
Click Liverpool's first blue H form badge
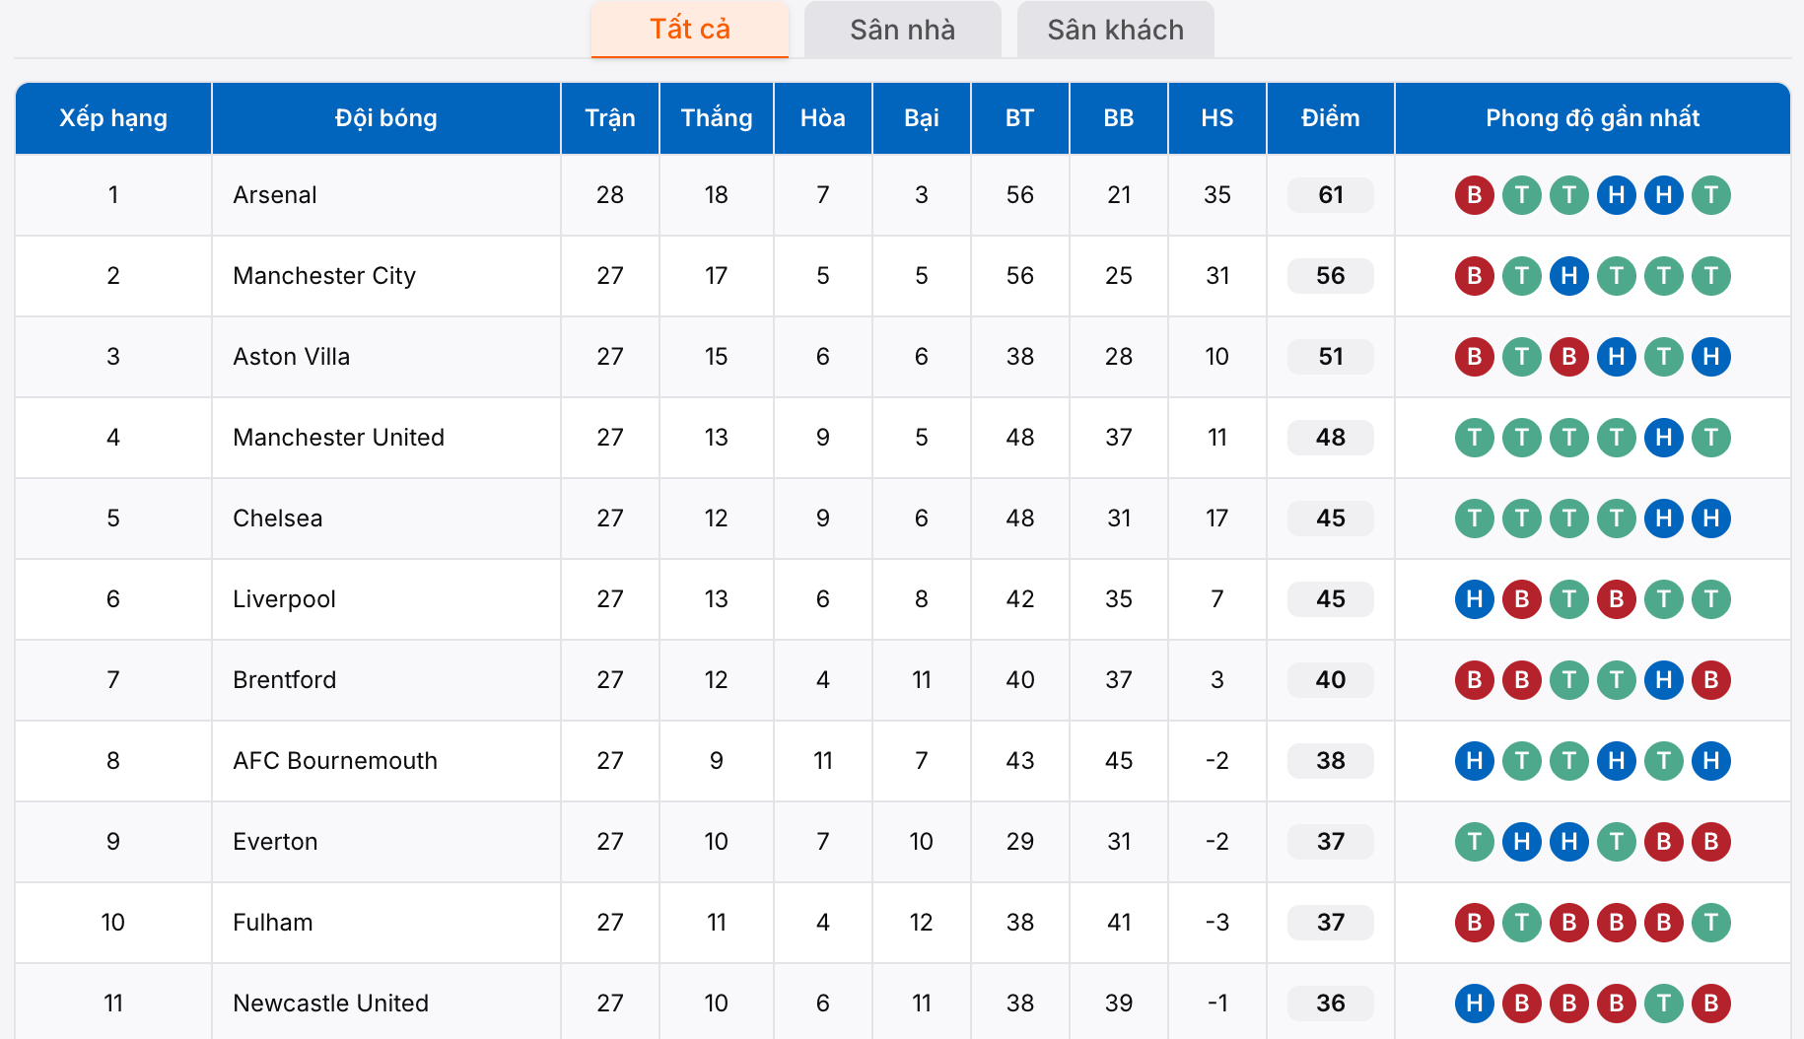click(1474, 599)
